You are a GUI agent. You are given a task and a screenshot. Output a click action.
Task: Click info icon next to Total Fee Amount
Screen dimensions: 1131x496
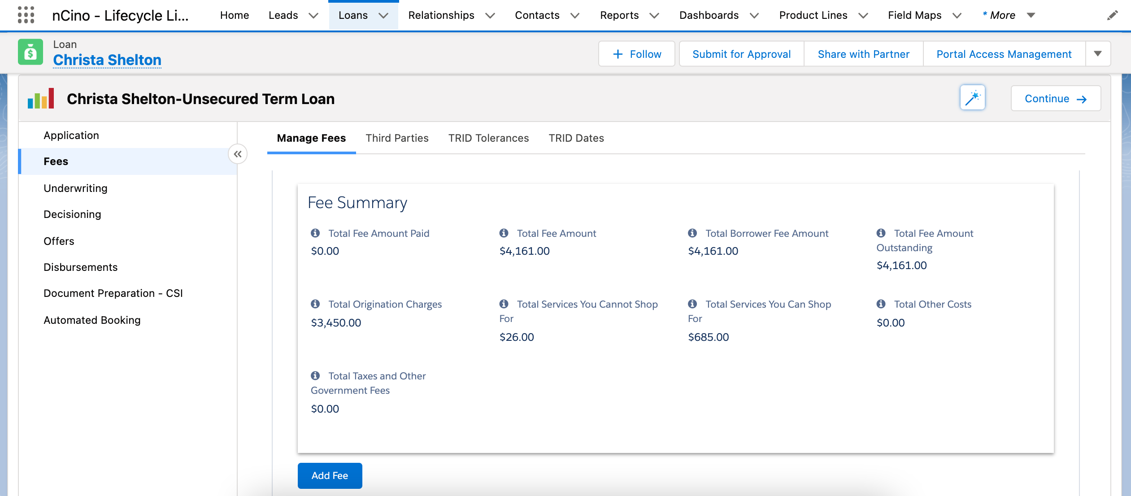(x=504, y=233)
